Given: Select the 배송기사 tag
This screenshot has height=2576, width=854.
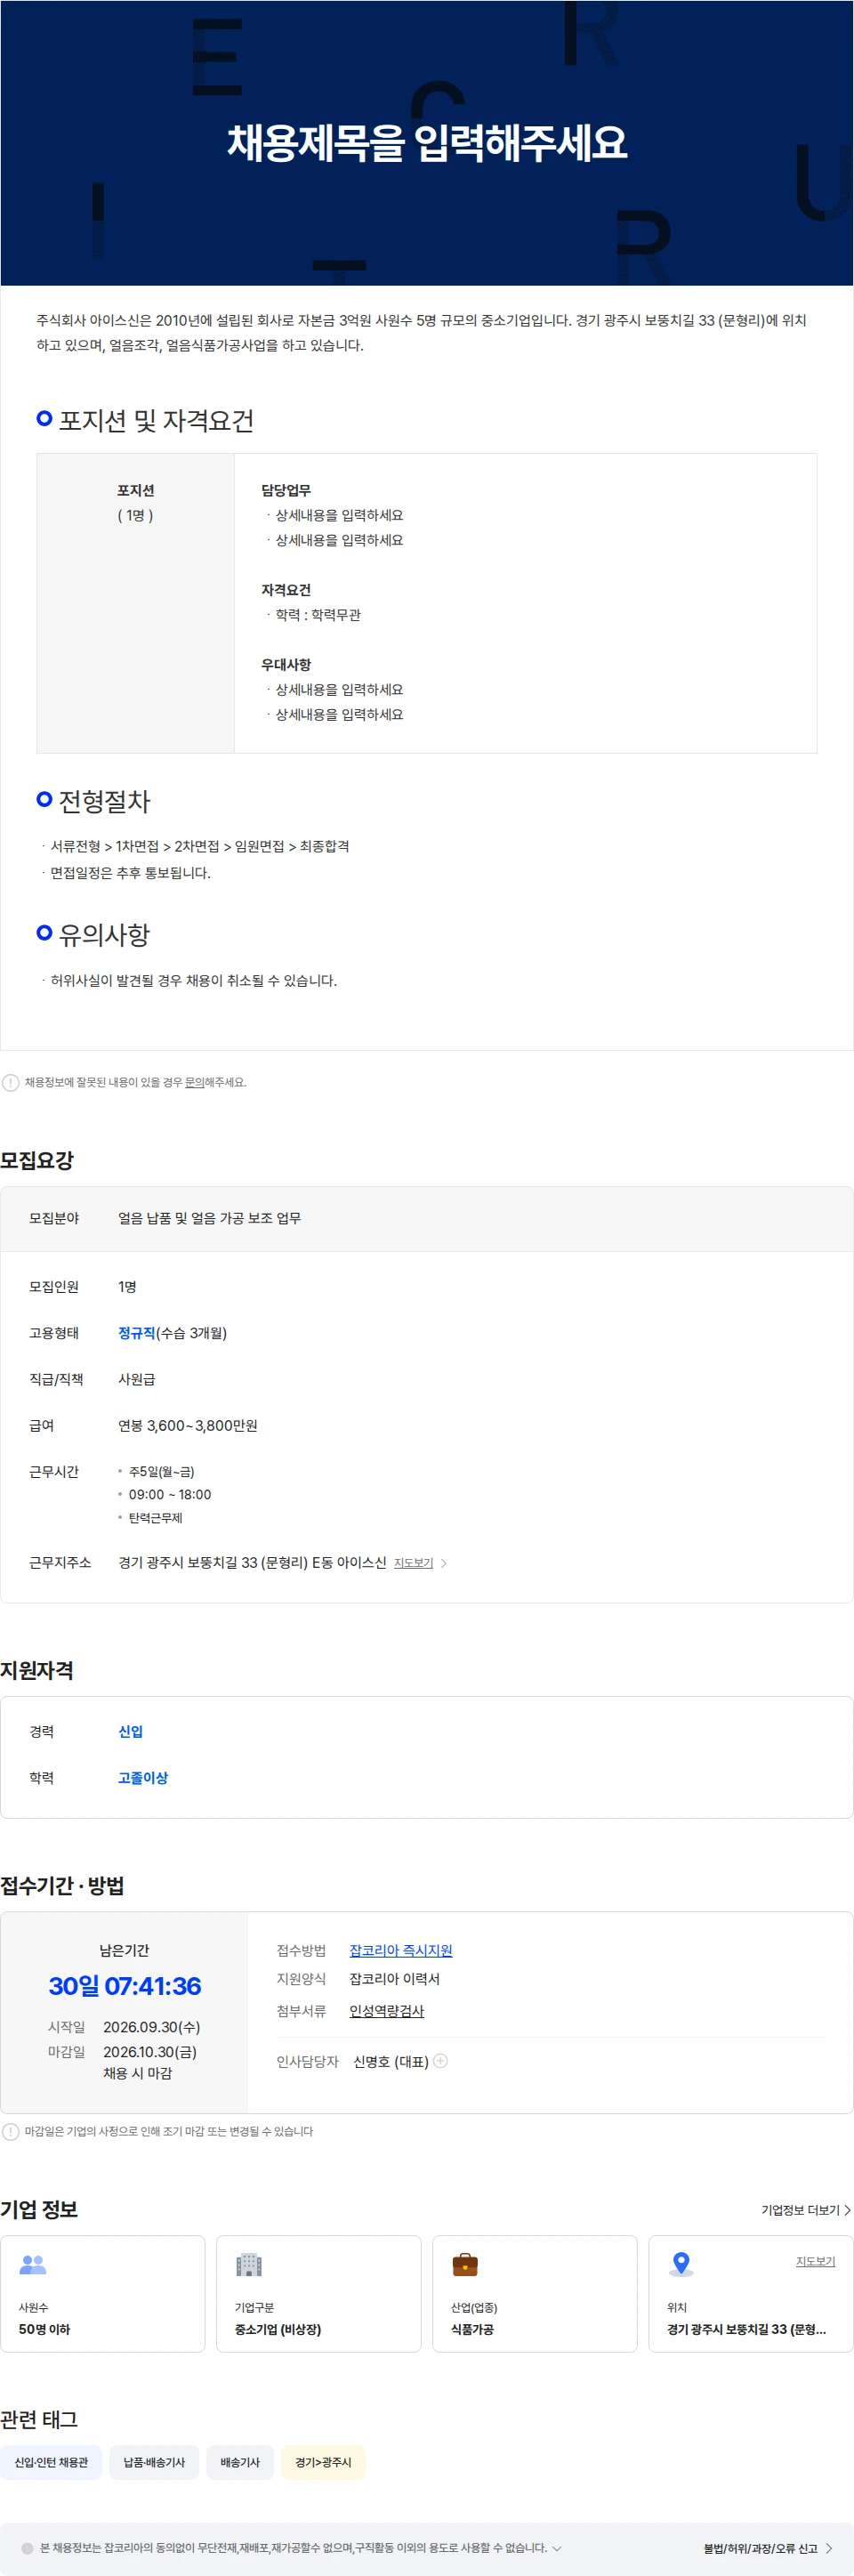Looking at the screenshot, I should [x=240, y=2462].
